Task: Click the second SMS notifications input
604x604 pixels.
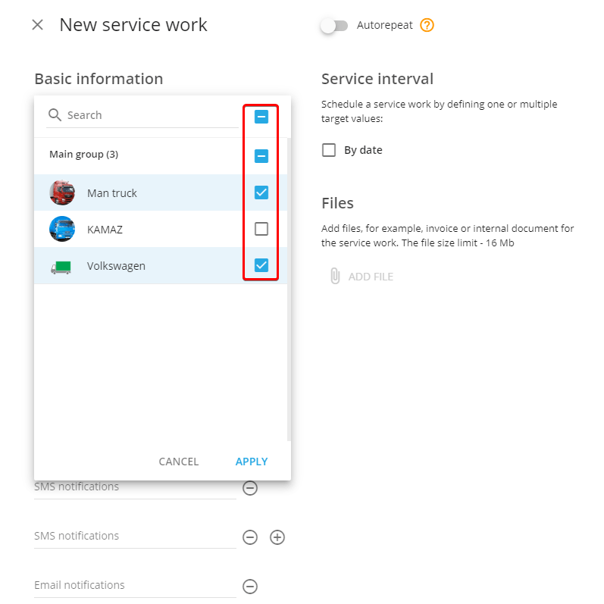Action: [135, 537]
